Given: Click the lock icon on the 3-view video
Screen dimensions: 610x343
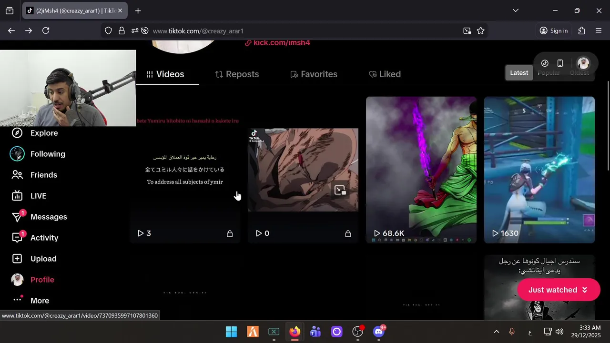Looking at the screenshot, I should pyautogui.click(x=230, y=233).
